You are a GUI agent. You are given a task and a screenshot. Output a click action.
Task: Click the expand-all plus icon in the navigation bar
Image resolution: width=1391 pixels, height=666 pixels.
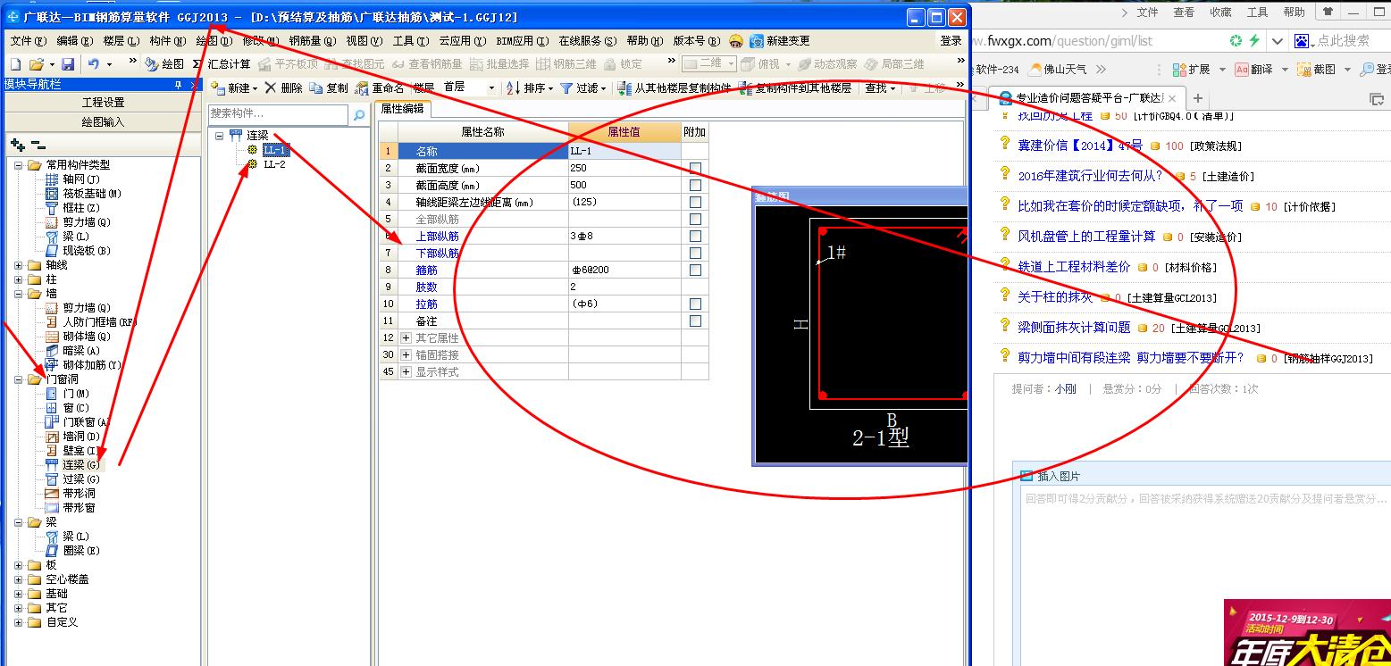[17, 145]
